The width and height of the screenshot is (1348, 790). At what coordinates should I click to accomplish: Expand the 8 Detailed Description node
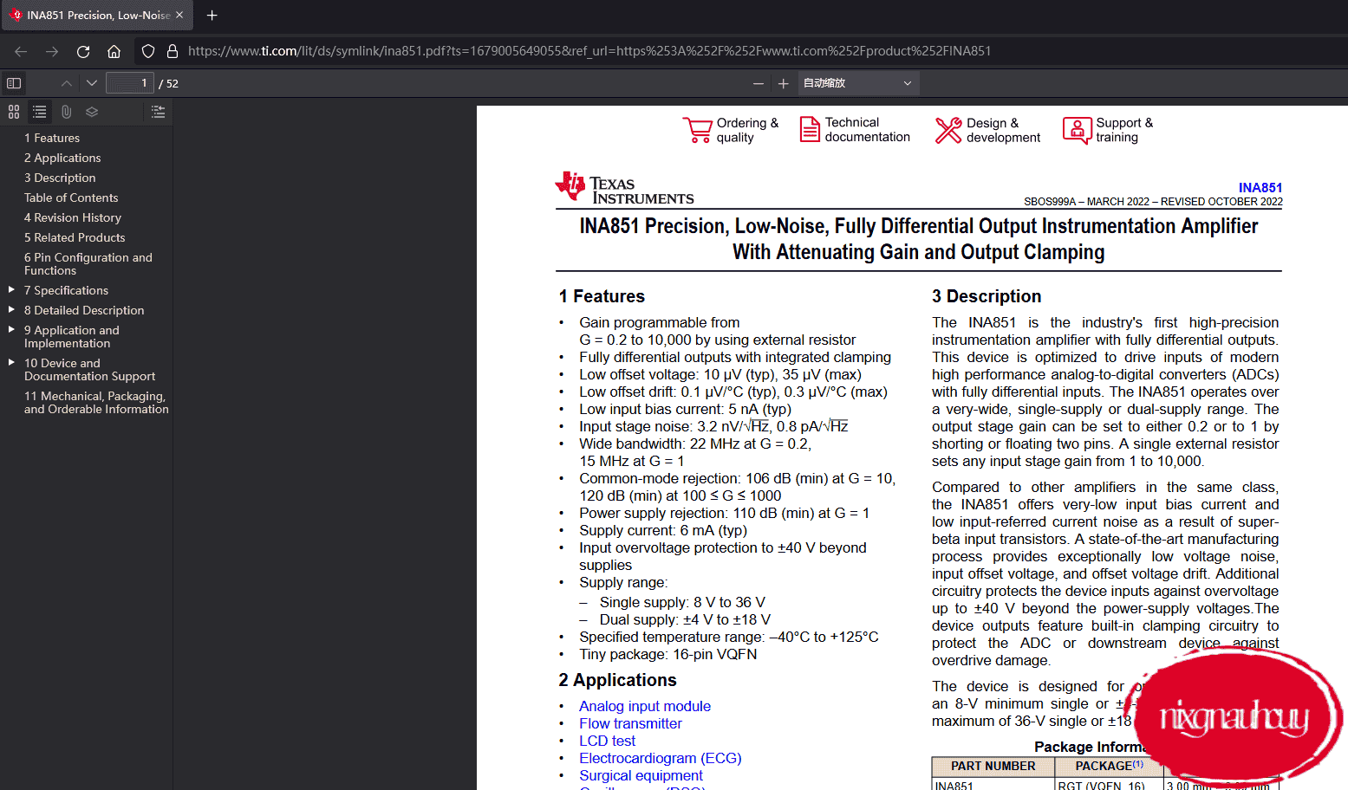11,309
